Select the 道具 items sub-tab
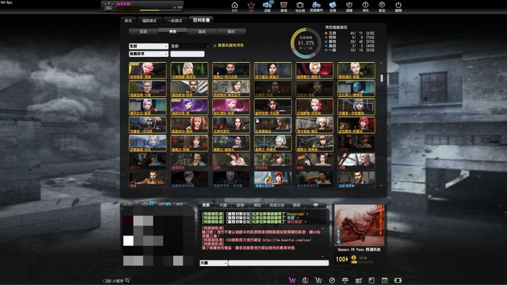The image size is (507, 285). click(x=201, y=31)
